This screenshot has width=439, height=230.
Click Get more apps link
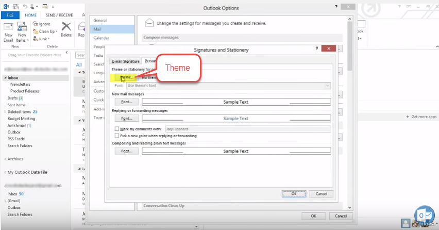[421, 117]
